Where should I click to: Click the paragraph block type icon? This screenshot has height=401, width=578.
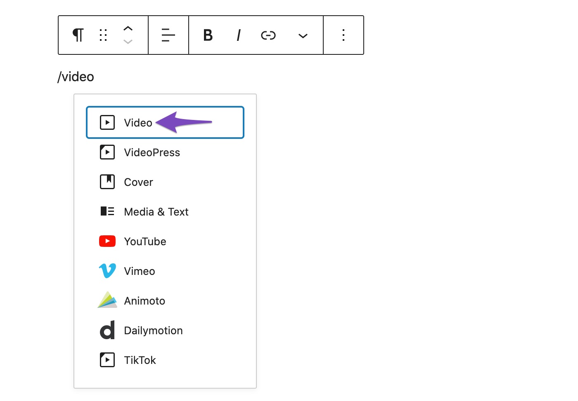click(x=78, y=35)
